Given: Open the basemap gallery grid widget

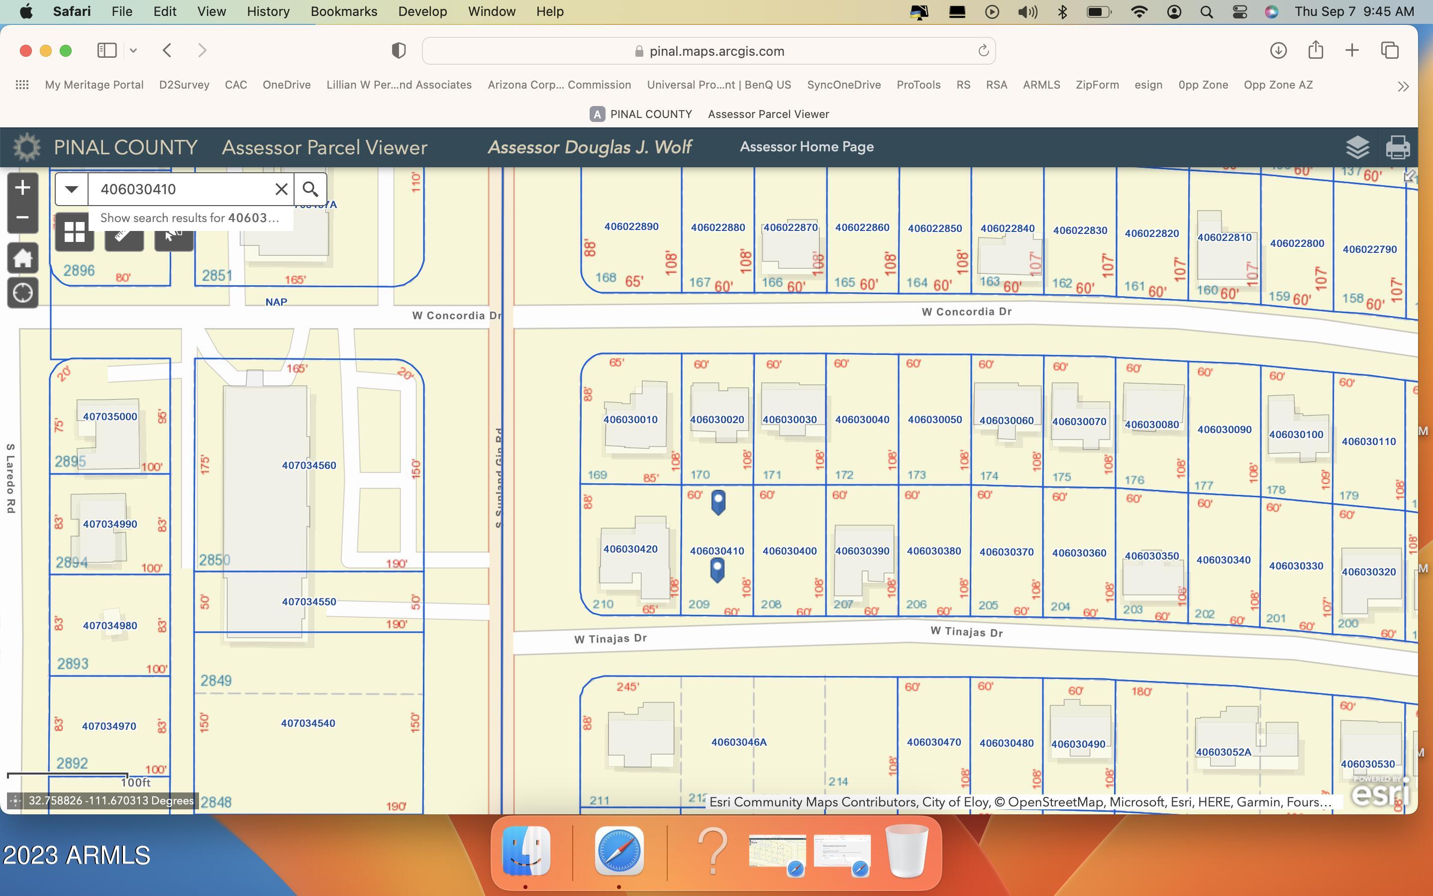Looking at the screenshot, I should (x=75, y=232).
